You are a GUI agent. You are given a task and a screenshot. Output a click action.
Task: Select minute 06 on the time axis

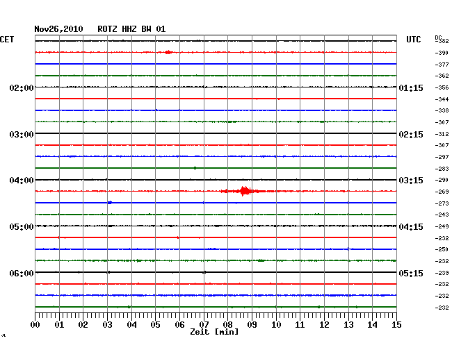tap(179, 324)
